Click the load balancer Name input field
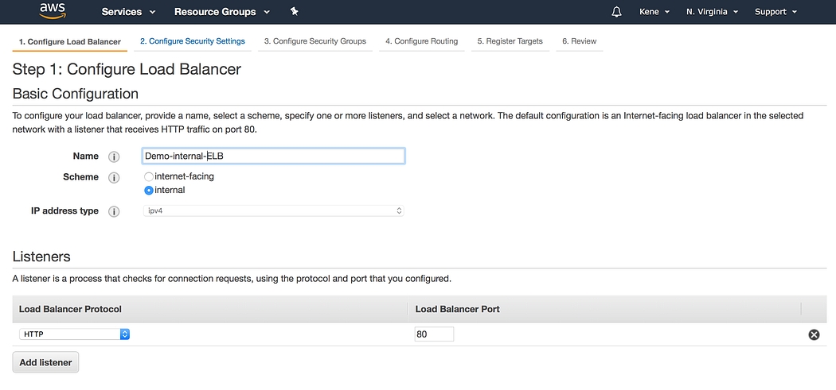Image resolution: width=836 pixels, height=390 pixels. [273, 156]
